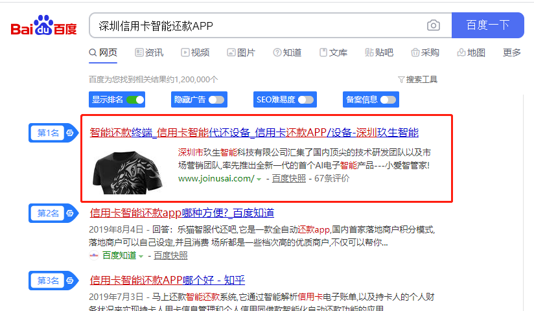Click the 百度为您找到相关结果约1,200,000个 text
Image resolution: width=534 pixels, height=311 pixels.
153,80
